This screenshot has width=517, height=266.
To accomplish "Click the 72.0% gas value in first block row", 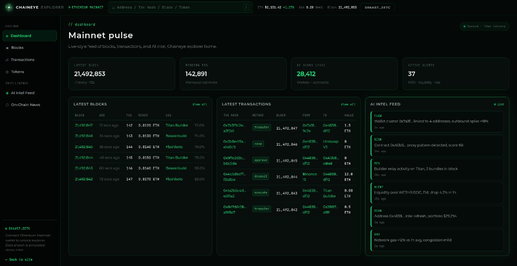I will [199, 125].
